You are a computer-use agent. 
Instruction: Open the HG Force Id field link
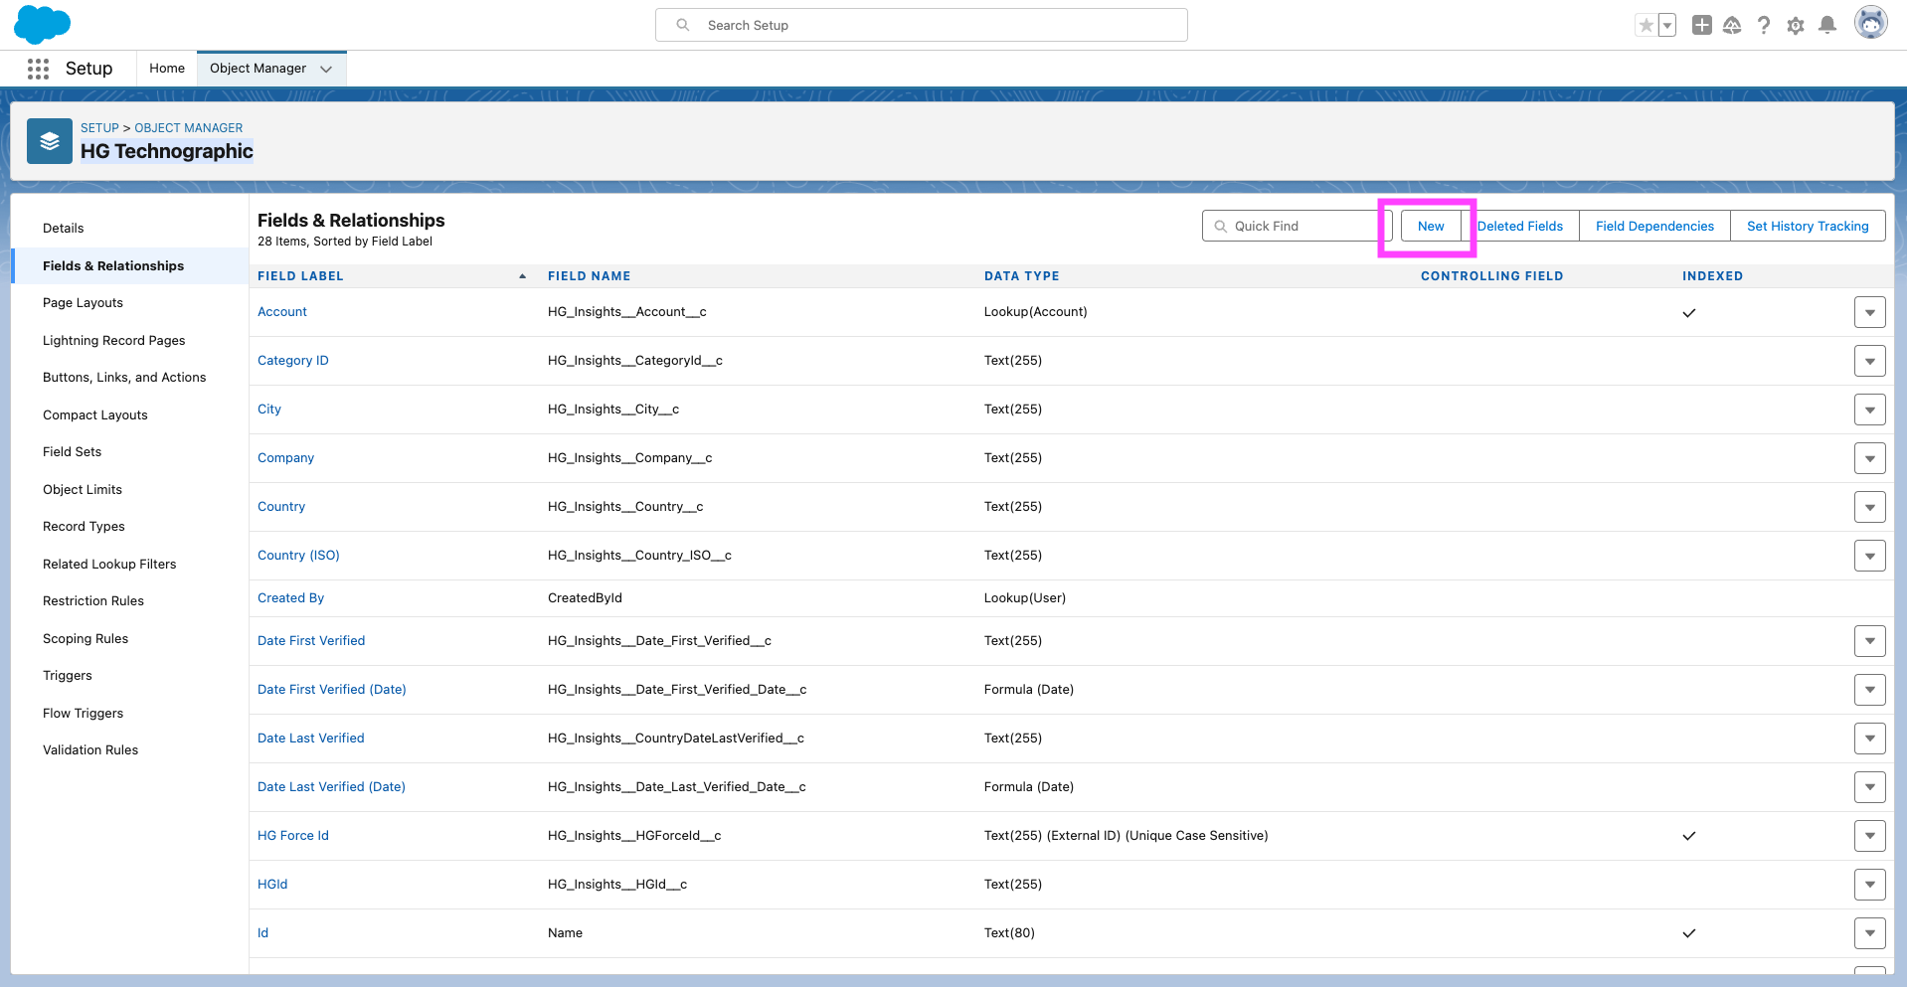(293, 836)
